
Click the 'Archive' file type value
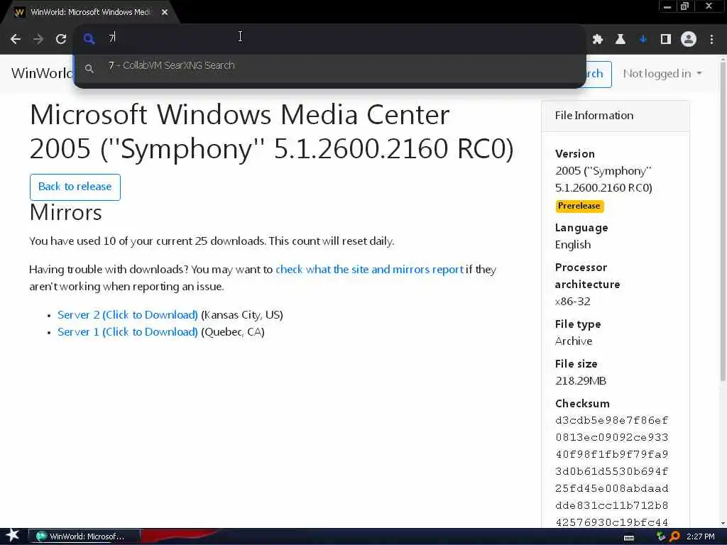coord(574,341)
